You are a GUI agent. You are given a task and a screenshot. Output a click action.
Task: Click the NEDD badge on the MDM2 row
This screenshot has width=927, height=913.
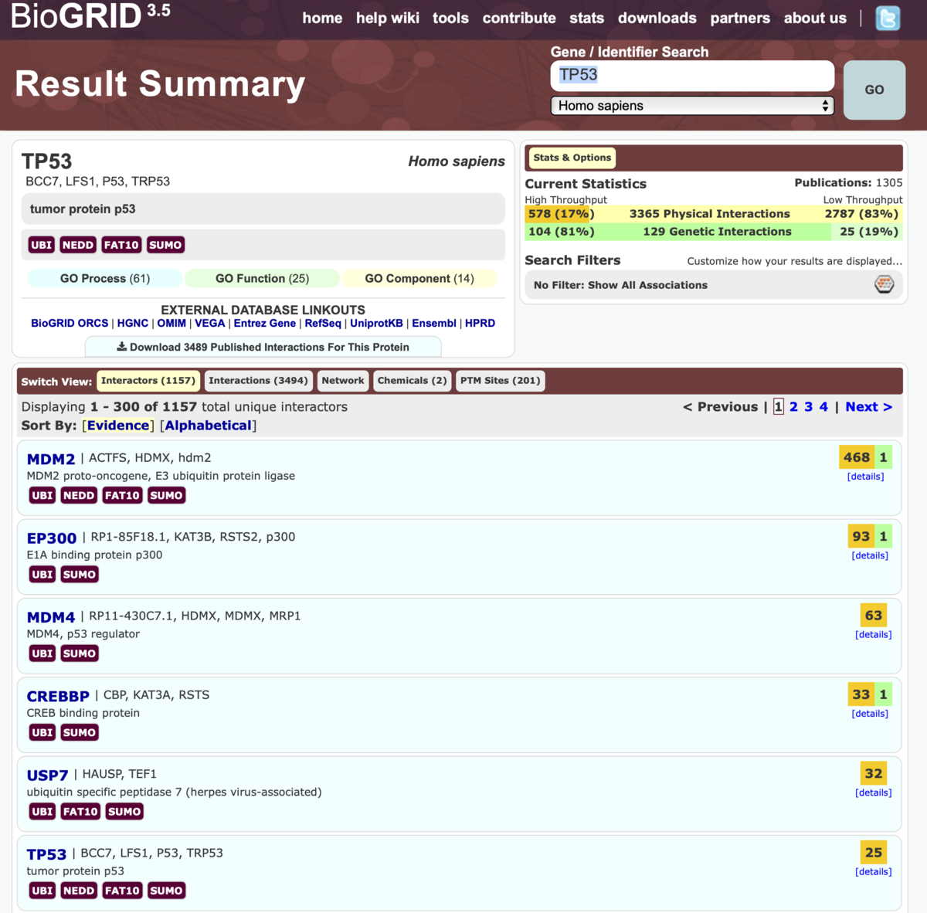[x=78, y=495]
